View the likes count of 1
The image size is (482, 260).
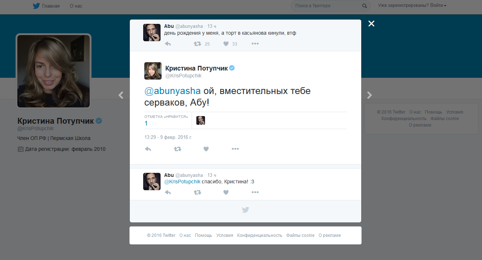click(x=146, y=123)
